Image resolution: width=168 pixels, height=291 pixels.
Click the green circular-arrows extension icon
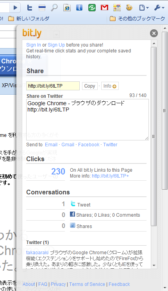pyautogui.click(x=92, y=7)
